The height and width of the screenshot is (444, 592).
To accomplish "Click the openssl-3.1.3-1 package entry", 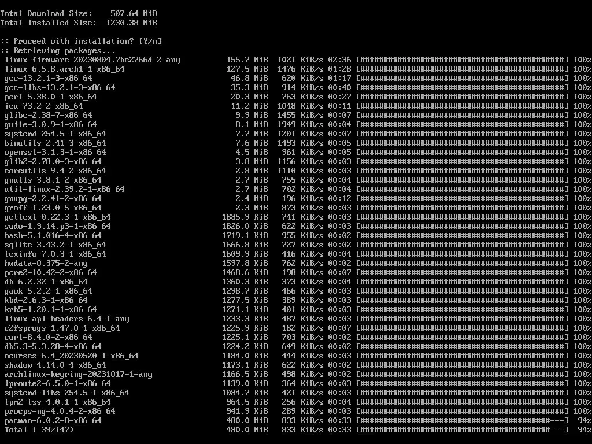I will (55, 152).
